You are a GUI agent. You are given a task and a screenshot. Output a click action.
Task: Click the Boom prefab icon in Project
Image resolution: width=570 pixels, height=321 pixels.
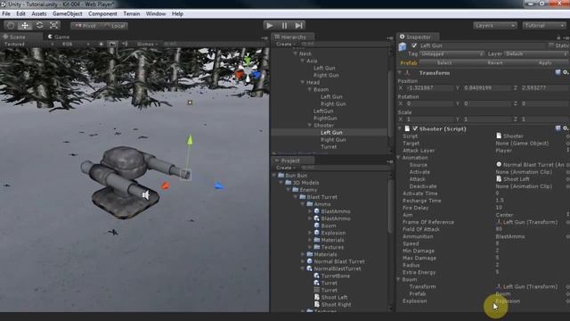(316, 226)
